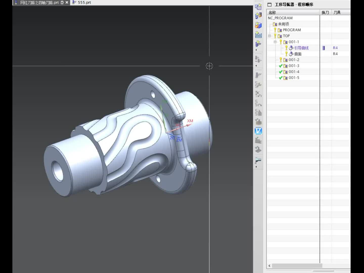Click the Verify Tool Path checkmark icon
Viewport: 364px width, 273px height.
click(x=258, y=122)
